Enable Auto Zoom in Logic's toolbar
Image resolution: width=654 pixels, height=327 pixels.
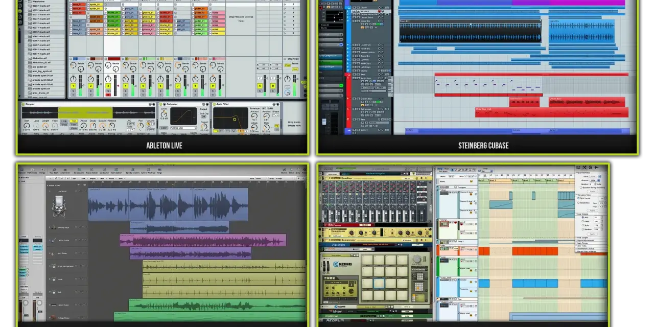tap(54, 171)
